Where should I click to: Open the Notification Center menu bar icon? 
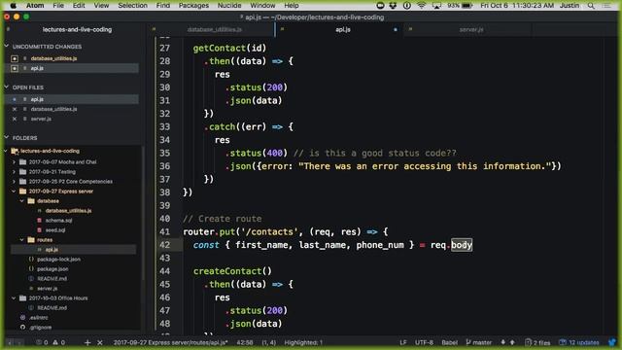(606, 6)
